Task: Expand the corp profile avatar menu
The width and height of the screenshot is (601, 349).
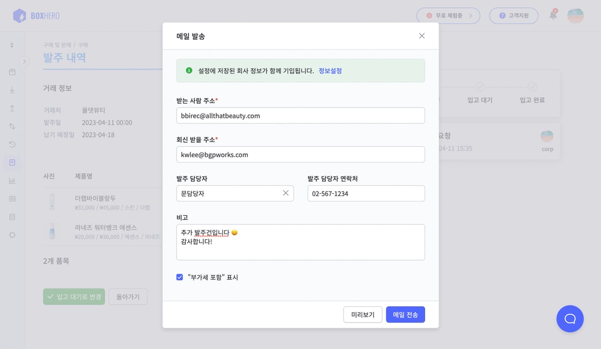Action: (x=574, y=15)
